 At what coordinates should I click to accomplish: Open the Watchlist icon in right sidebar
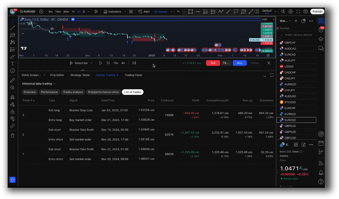coord(321,20)
